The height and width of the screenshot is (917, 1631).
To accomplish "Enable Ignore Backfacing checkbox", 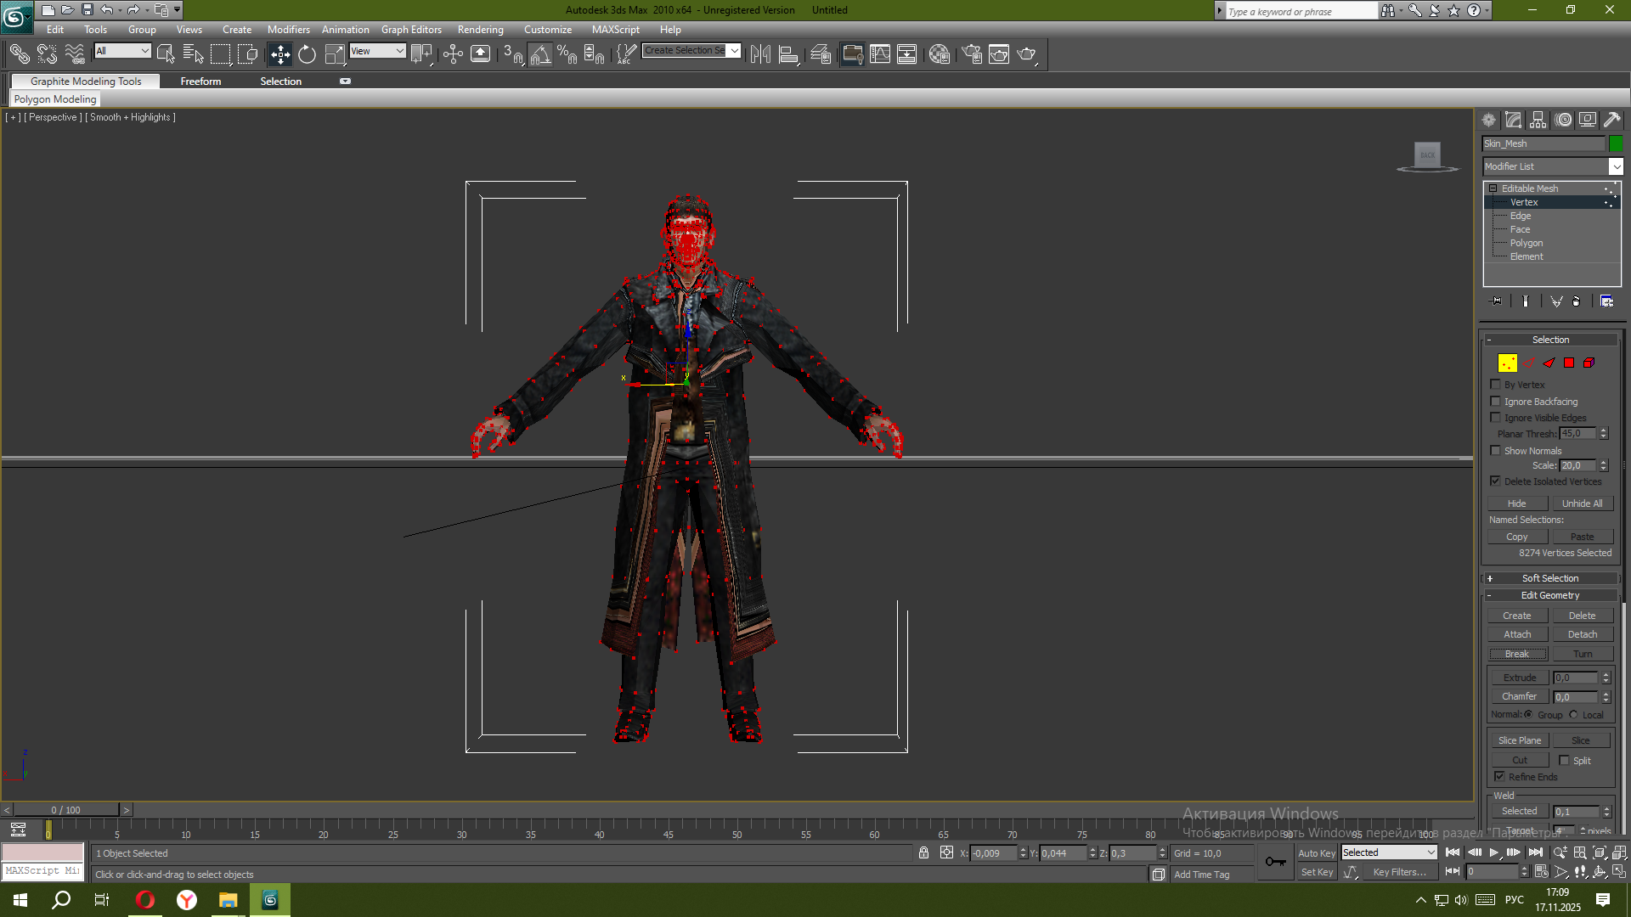I will click(x=1495, y=402).
